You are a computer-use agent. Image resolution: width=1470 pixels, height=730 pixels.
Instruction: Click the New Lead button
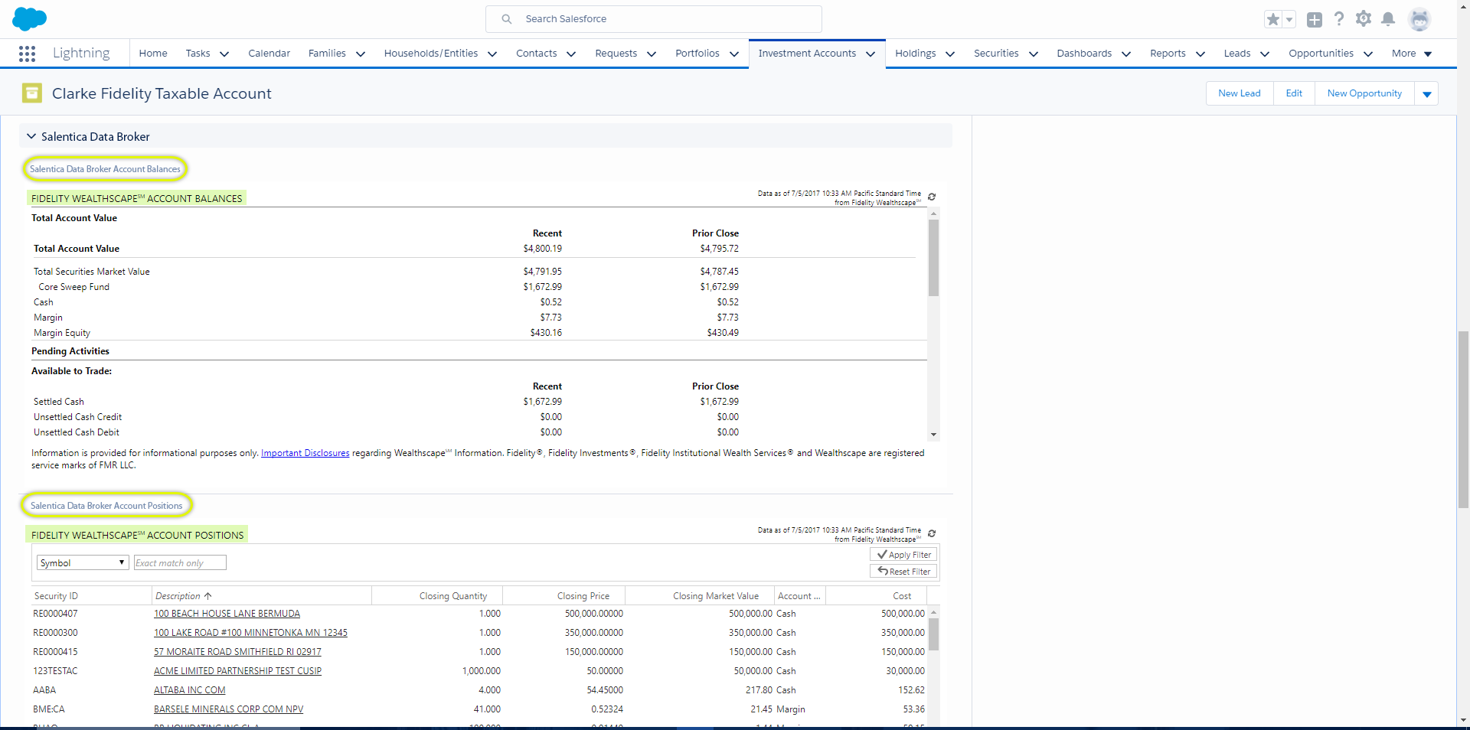click(1240, 93)
